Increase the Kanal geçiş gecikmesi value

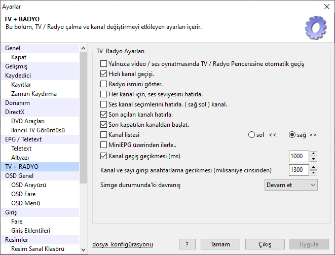point(313,154)
